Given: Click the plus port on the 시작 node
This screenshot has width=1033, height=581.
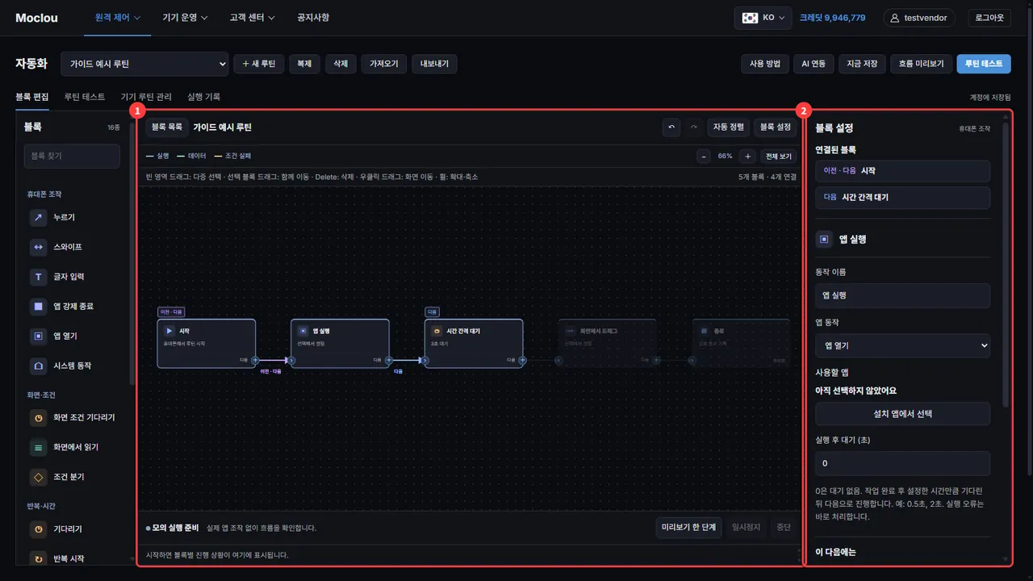Looking at the screenshot, I should [x=255, y=361].
